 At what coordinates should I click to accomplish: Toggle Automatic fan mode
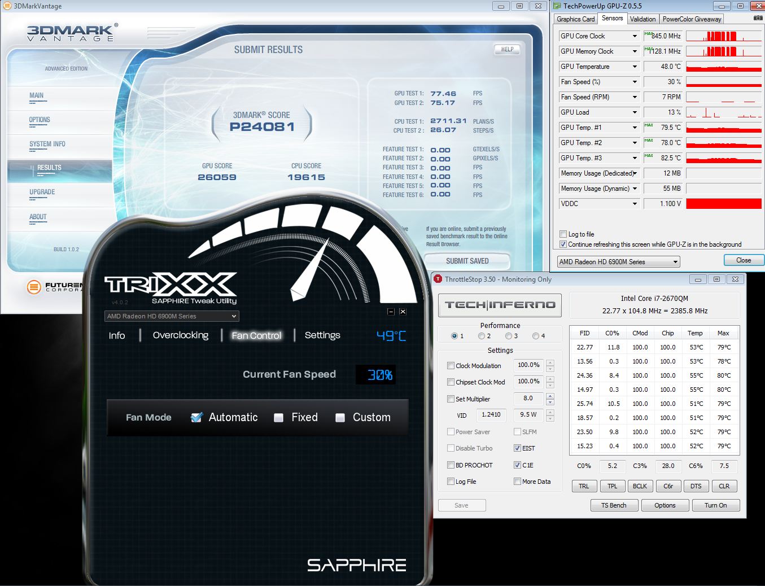tap(196, 417)
